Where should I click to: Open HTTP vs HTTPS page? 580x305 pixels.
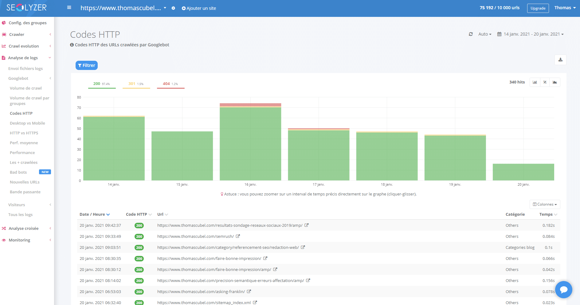(24, 133)
